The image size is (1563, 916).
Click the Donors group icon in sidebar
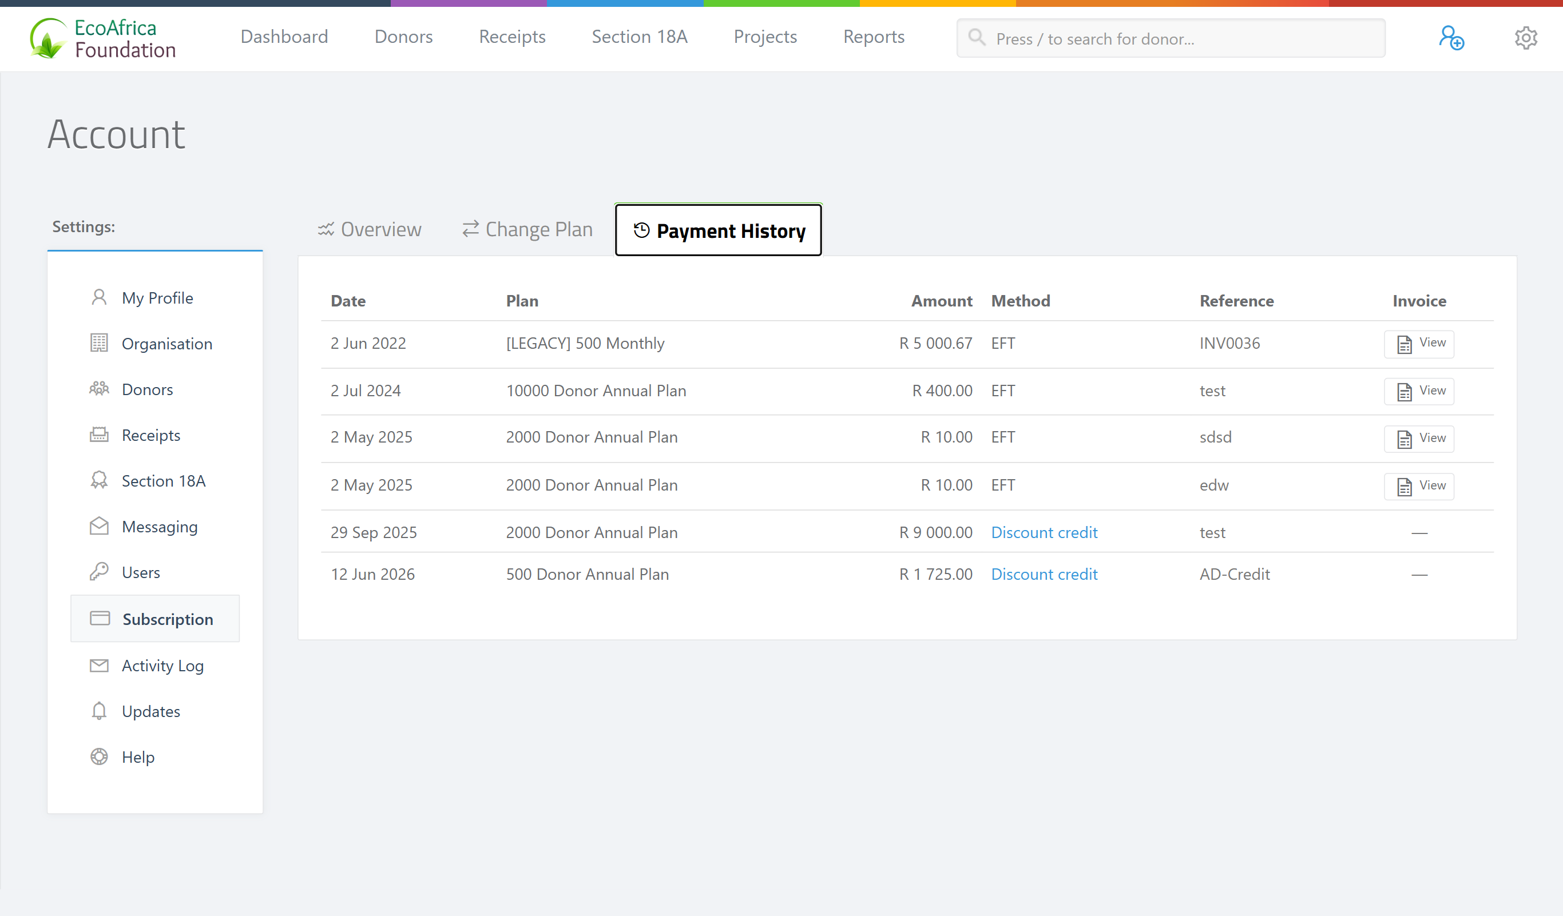[x=99, y=389]
